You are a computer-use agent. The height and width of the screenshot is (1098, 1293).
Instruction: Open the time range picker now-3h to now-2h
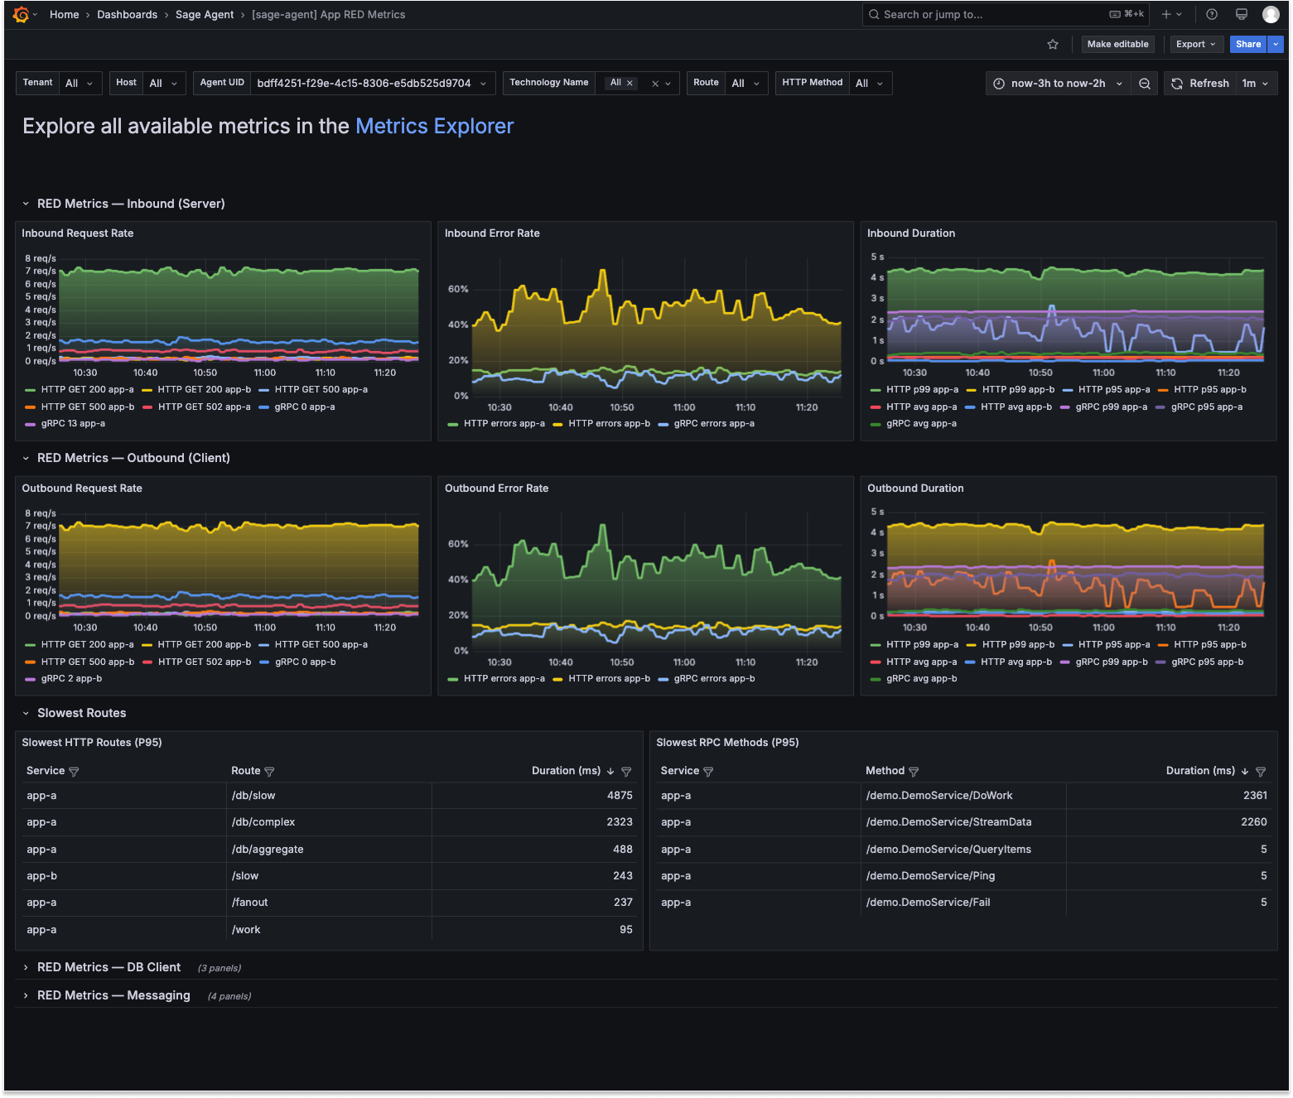[x=1058, y=84]
